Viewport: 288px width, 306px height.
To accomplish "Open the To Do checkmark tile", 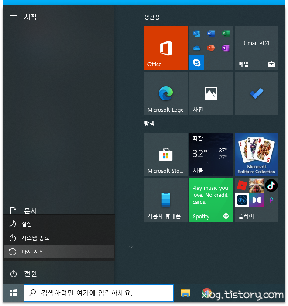I will point(257,93).
